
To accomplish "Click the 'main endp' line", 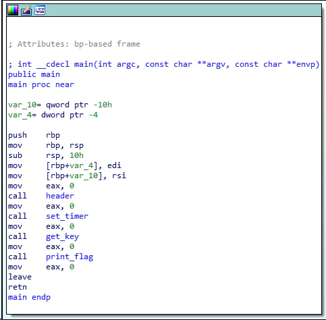I will click(29, 298).
